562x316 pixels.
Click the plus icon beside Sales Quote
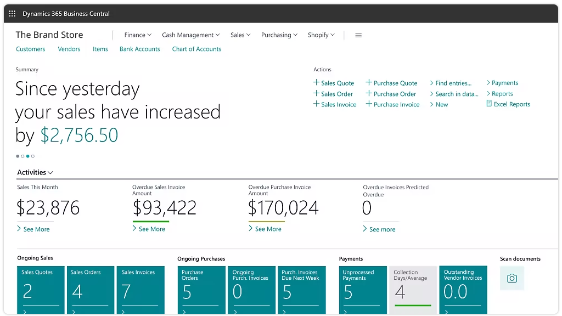tap(316, 83)
